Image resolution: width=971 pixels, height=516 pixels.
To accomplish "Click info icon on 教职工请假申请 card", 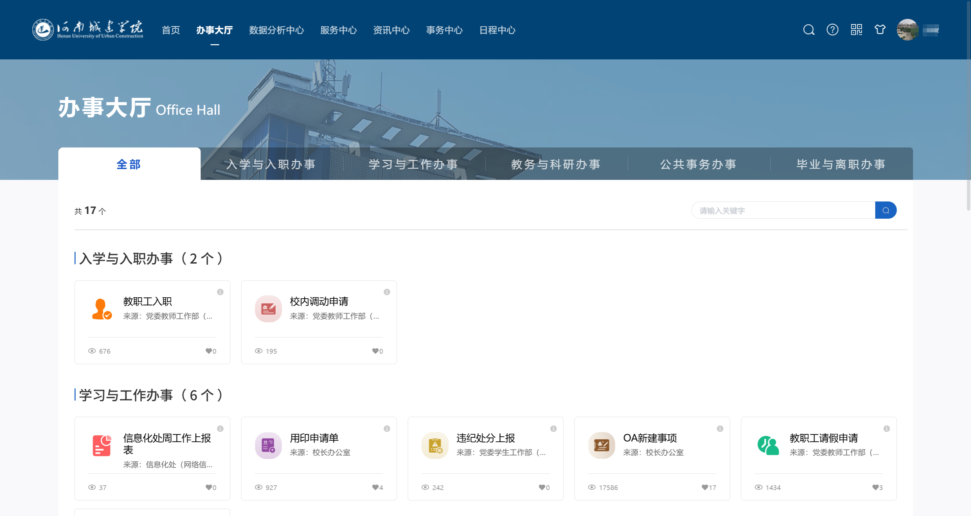I will tap(887, 429).
